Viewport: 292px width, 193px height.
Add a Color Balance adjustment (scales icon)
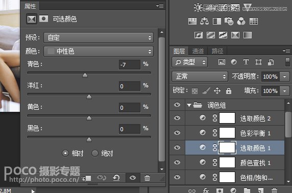coord(204,21)
